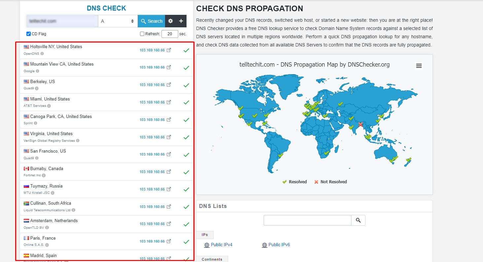Select the IPs tab in DNS Lists
The image size is (483, 262).
(x=205, y=235)
